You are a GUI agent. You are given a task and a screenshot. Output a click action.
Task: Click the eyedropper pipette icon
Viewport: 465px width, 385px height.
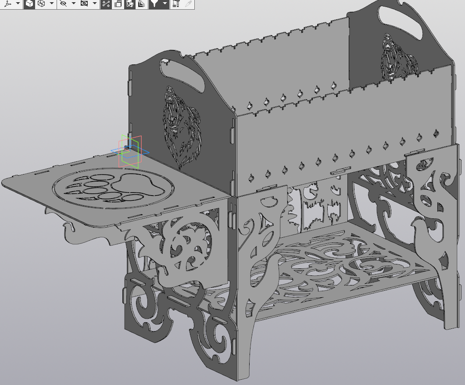pyautogui.click(x=188, y=4)
